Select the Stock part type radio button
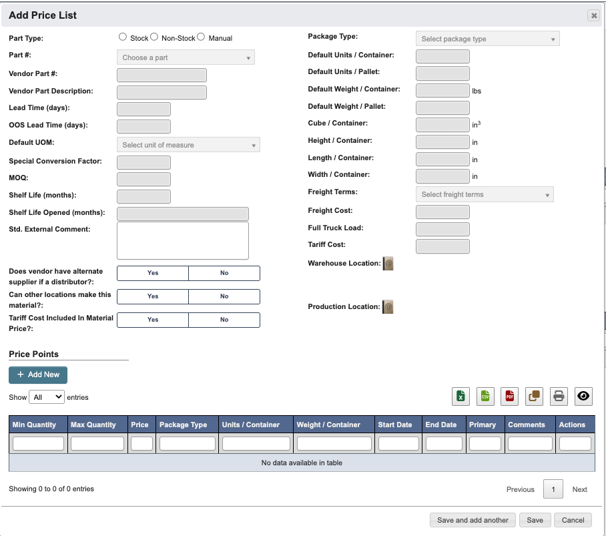606x536 pixels. 122,37
